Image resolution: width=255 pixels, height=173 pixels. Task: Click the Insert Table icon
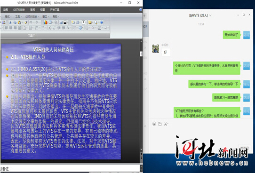[x=50, y=22]
